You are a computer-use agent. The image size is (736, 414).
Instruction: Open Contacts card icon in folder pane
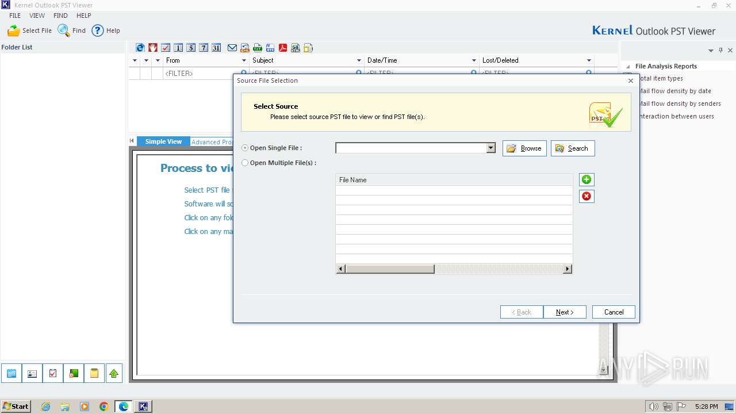[32, 373]
